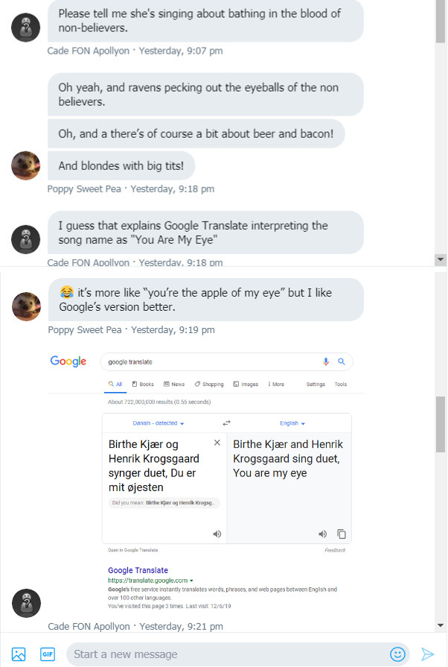Open the emoji picker
The width and height of the screenshot is (448, 667).
pyautogui.click(x=397, y=654)
